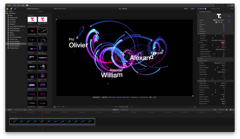Select Textures in the Generators list
The image size is (240, 139).
(x=12, y=35)
